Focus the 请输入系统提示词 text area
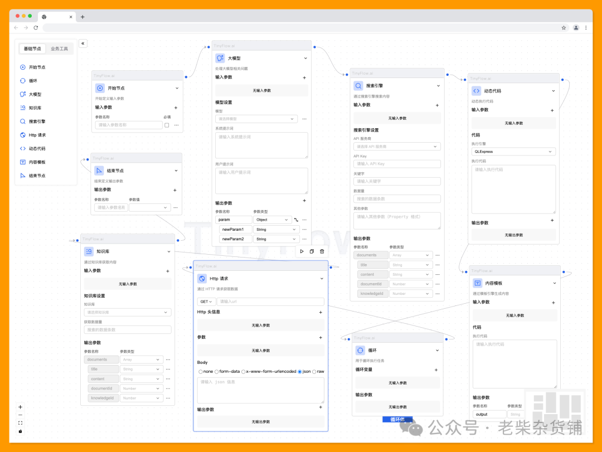Viewport: 602px width, 452px height. [261, 145]
